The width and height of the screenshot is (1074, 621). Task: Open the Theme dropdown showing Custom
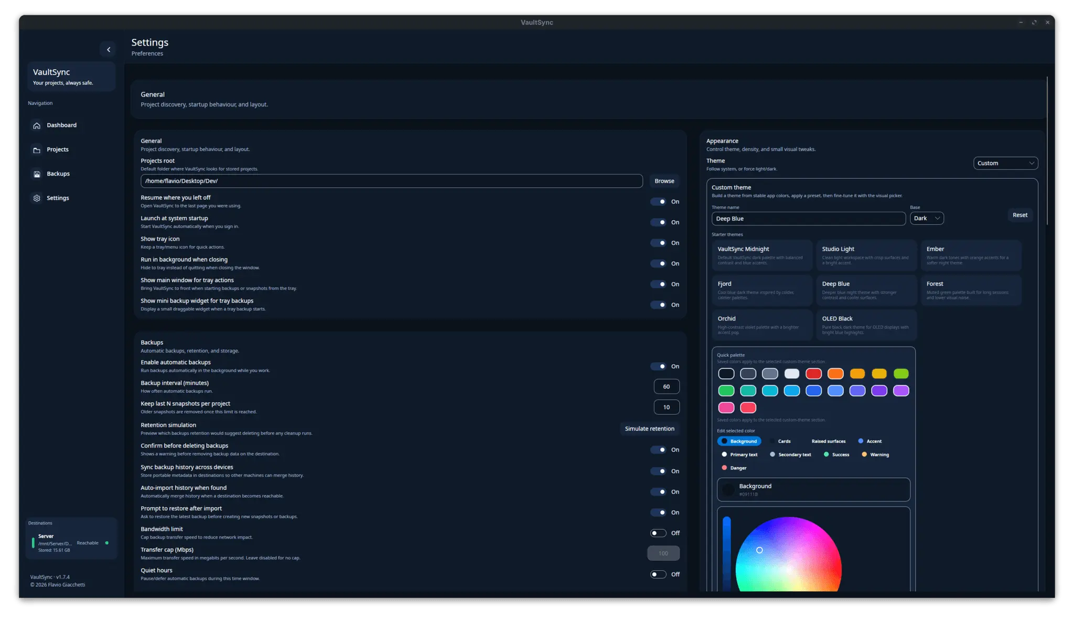point(1005,163)
